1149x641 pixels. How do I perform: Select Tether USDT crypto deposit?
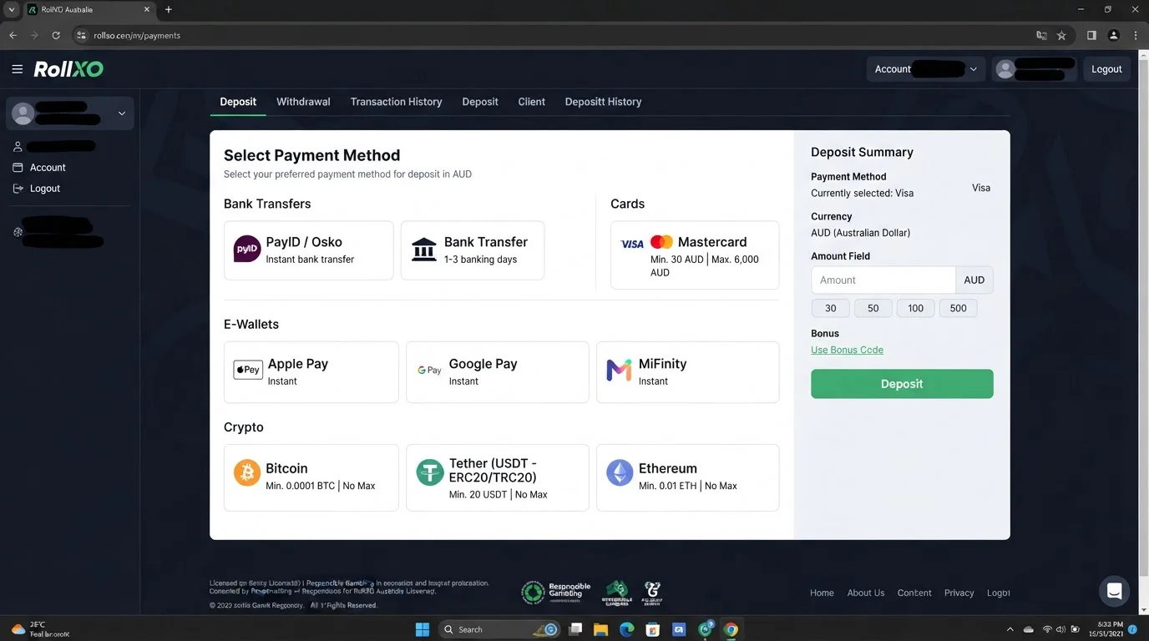[x=497, y=477]
